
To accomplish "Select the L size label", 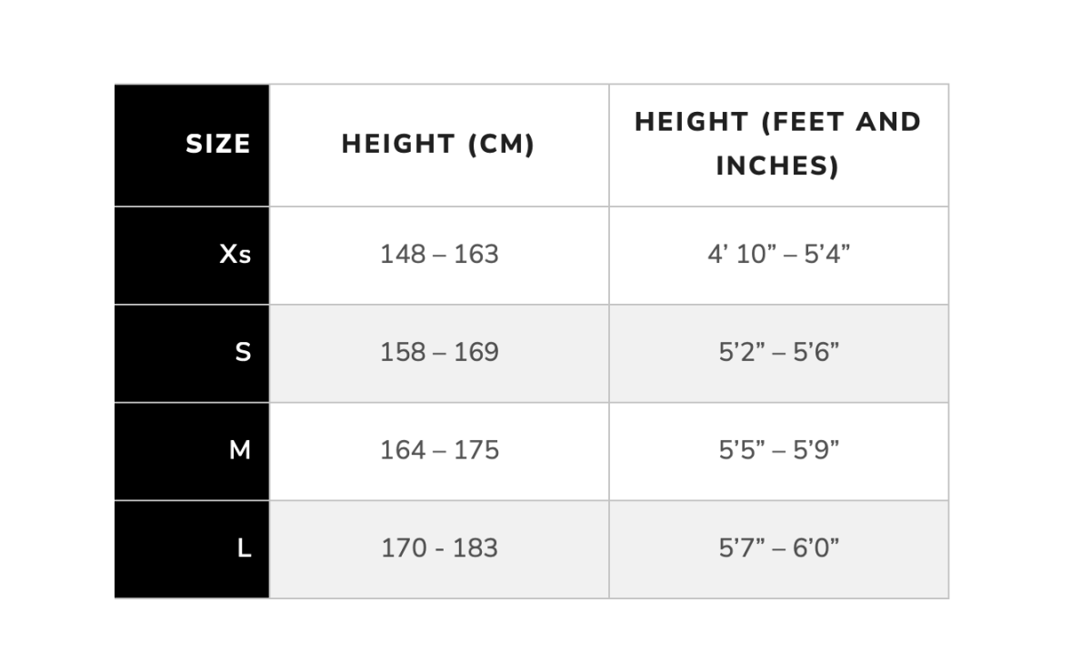I will 244,548.
